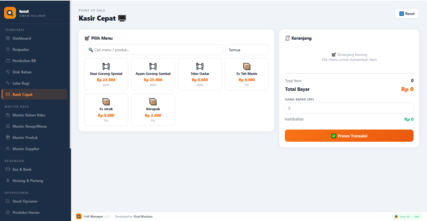Click the Total Bayar Rp 0 value
Image resolution: width=427 pixels, height=221 pixels.
[x=407, y=89]
